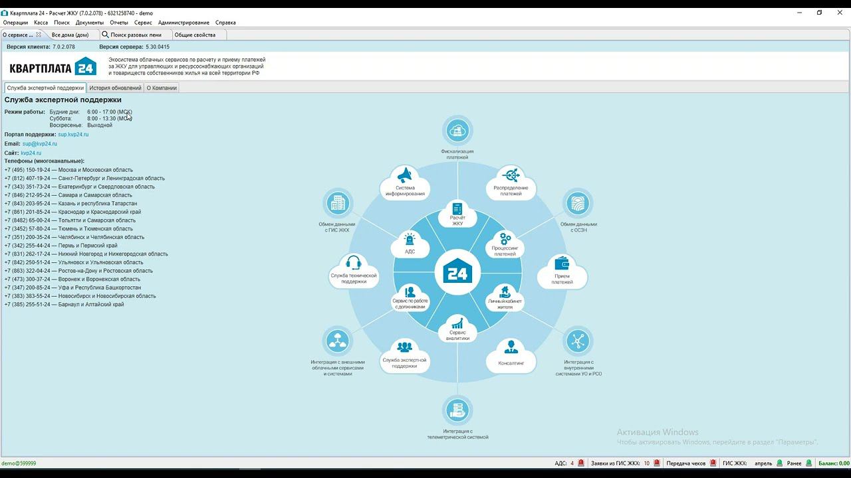Click the red АДС alarm status indicator

pos(581,463)
